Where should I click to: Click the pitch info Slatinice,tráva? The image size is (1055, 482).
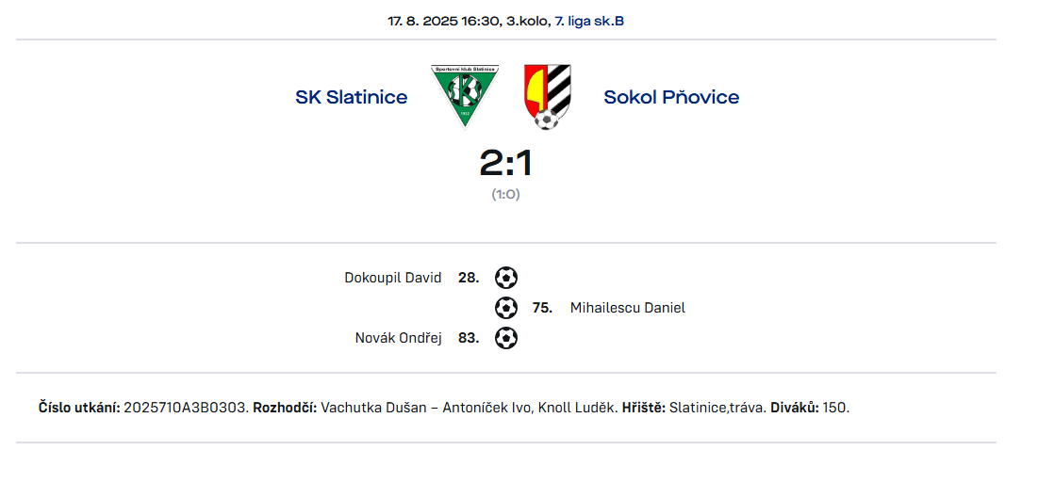717,408
